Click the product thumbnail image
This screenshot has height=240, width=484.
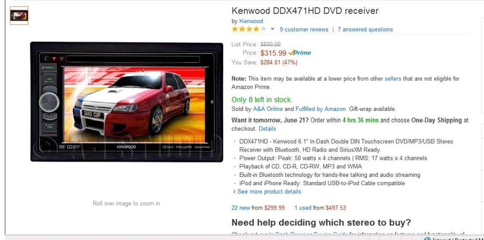(x=19, y=16)
